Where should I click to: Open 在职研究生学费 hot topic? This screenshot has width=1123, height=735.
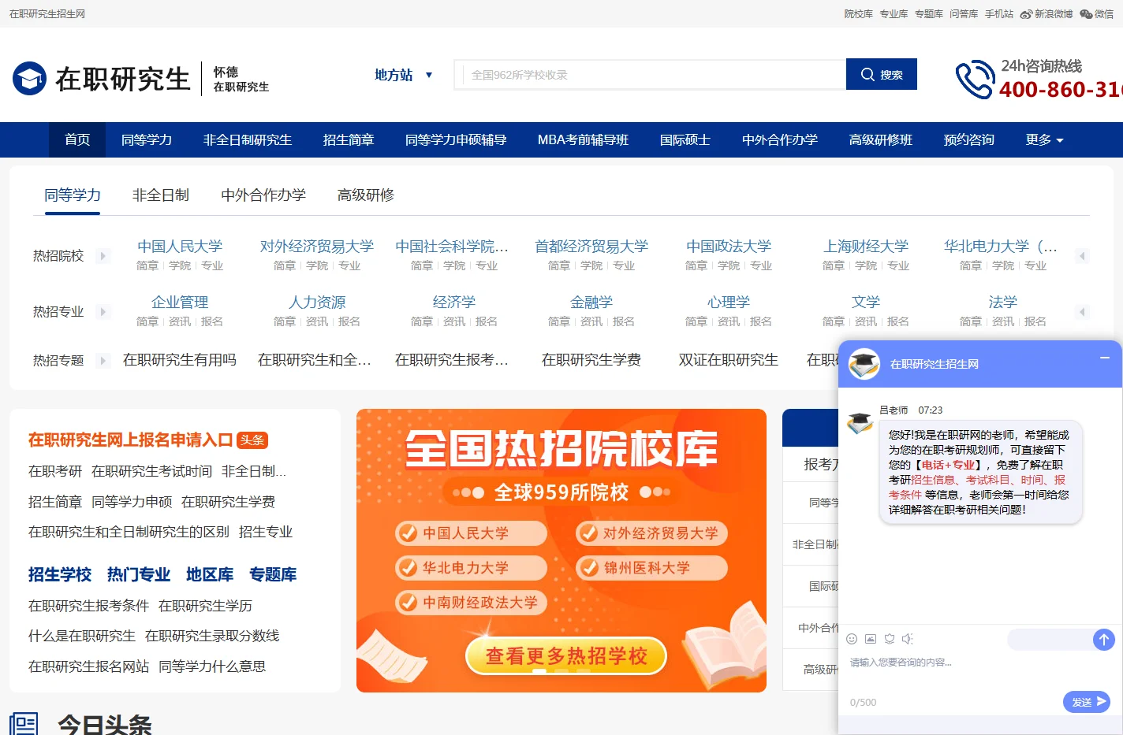(591, 360)
